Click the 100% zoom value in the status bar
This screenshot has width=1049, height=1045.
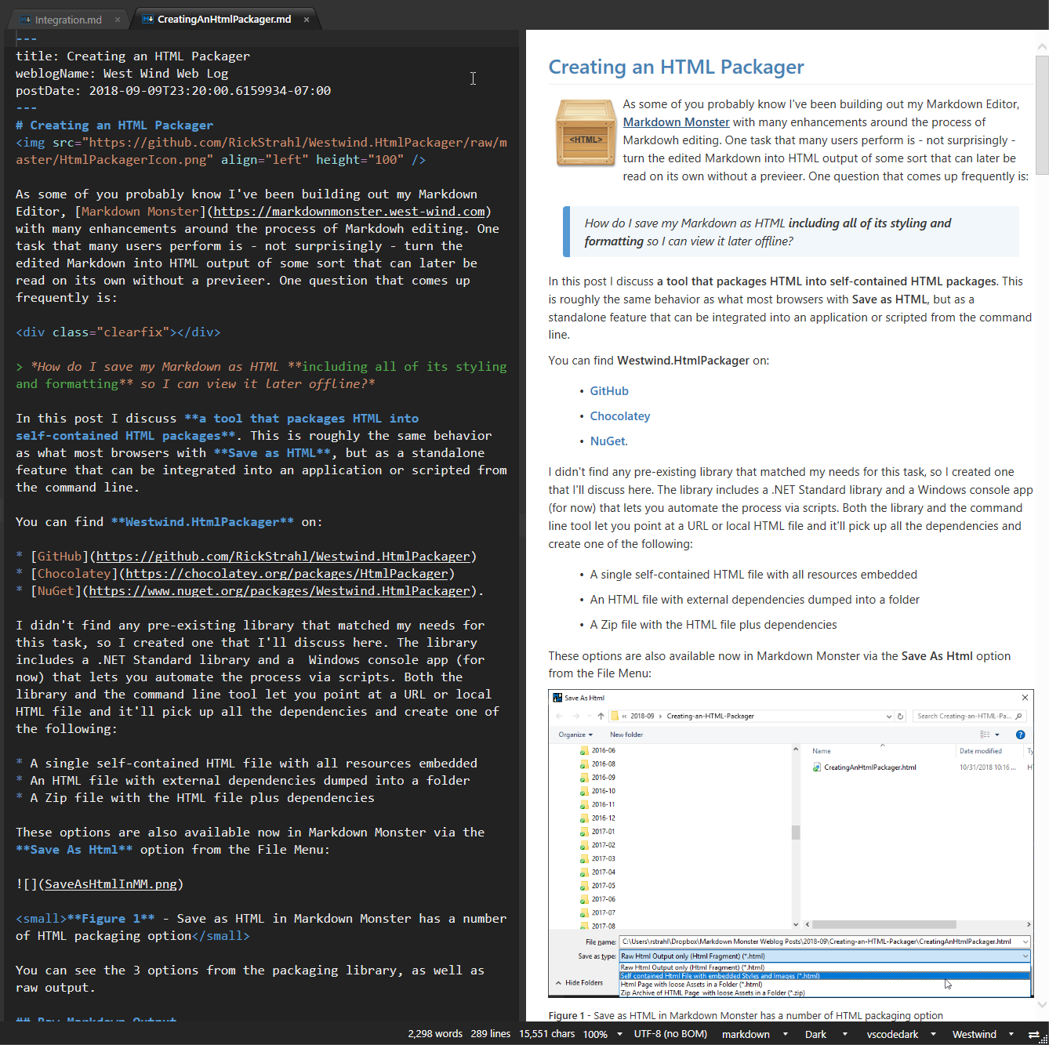(595, 1034)
